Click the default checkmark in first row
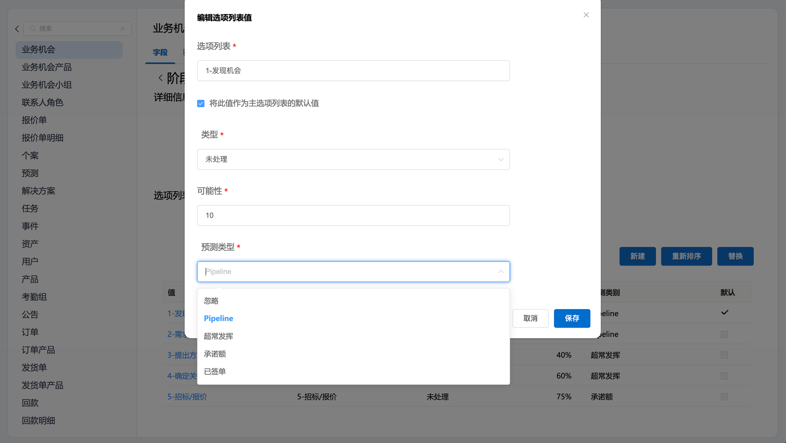 (725, 313)
